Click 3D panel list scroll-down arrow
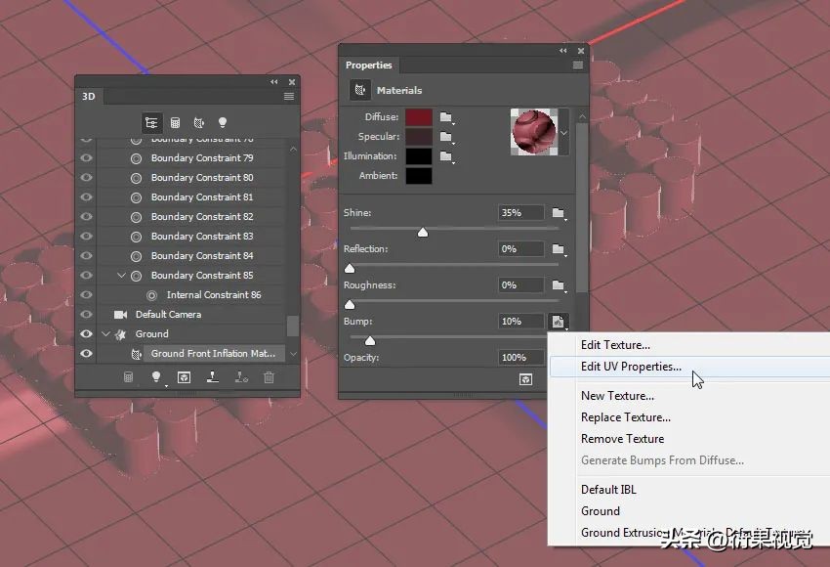The height and width of the screenshot is (567, 830). click(x=293, y=354)
